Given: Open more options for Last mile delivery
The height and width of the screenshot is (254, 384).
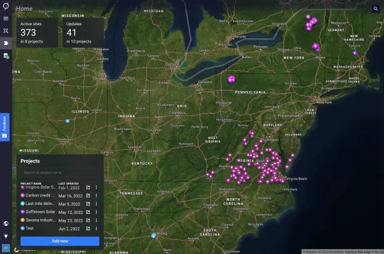Looking at the screenshot, I should click(x=96, y=204).
